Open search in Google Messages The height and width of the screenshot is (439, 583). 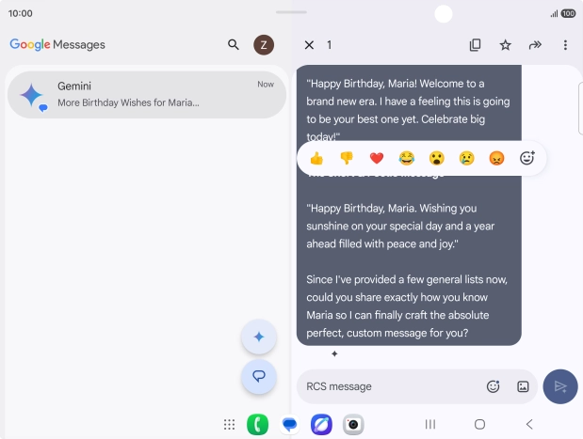coord(234,45)
